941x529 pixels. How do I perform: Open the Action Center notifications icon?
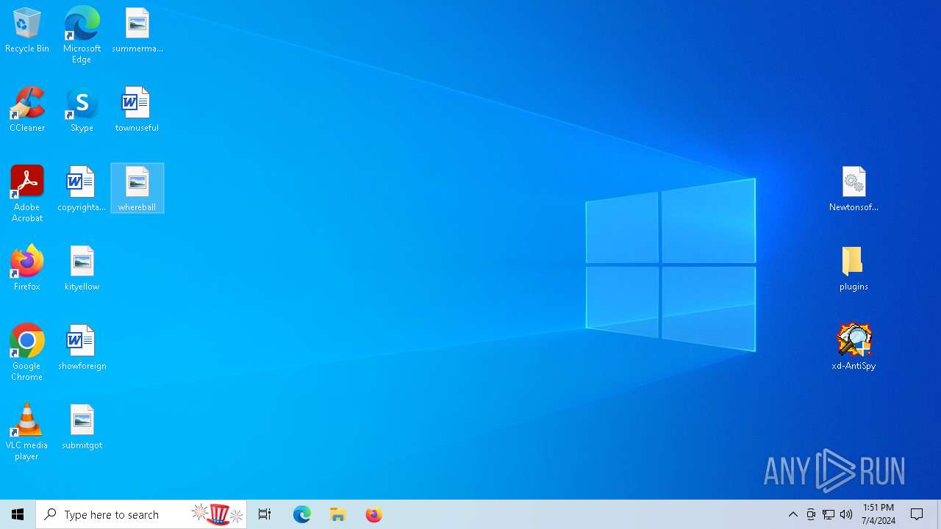(x=917, y=514)
